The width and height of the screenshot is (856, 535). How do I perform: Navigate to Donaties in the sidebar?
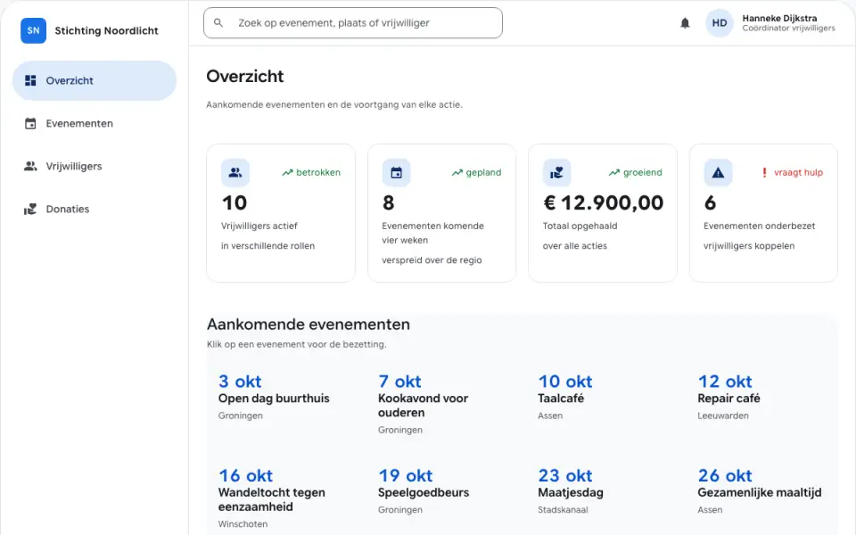(x=95, y=209)
